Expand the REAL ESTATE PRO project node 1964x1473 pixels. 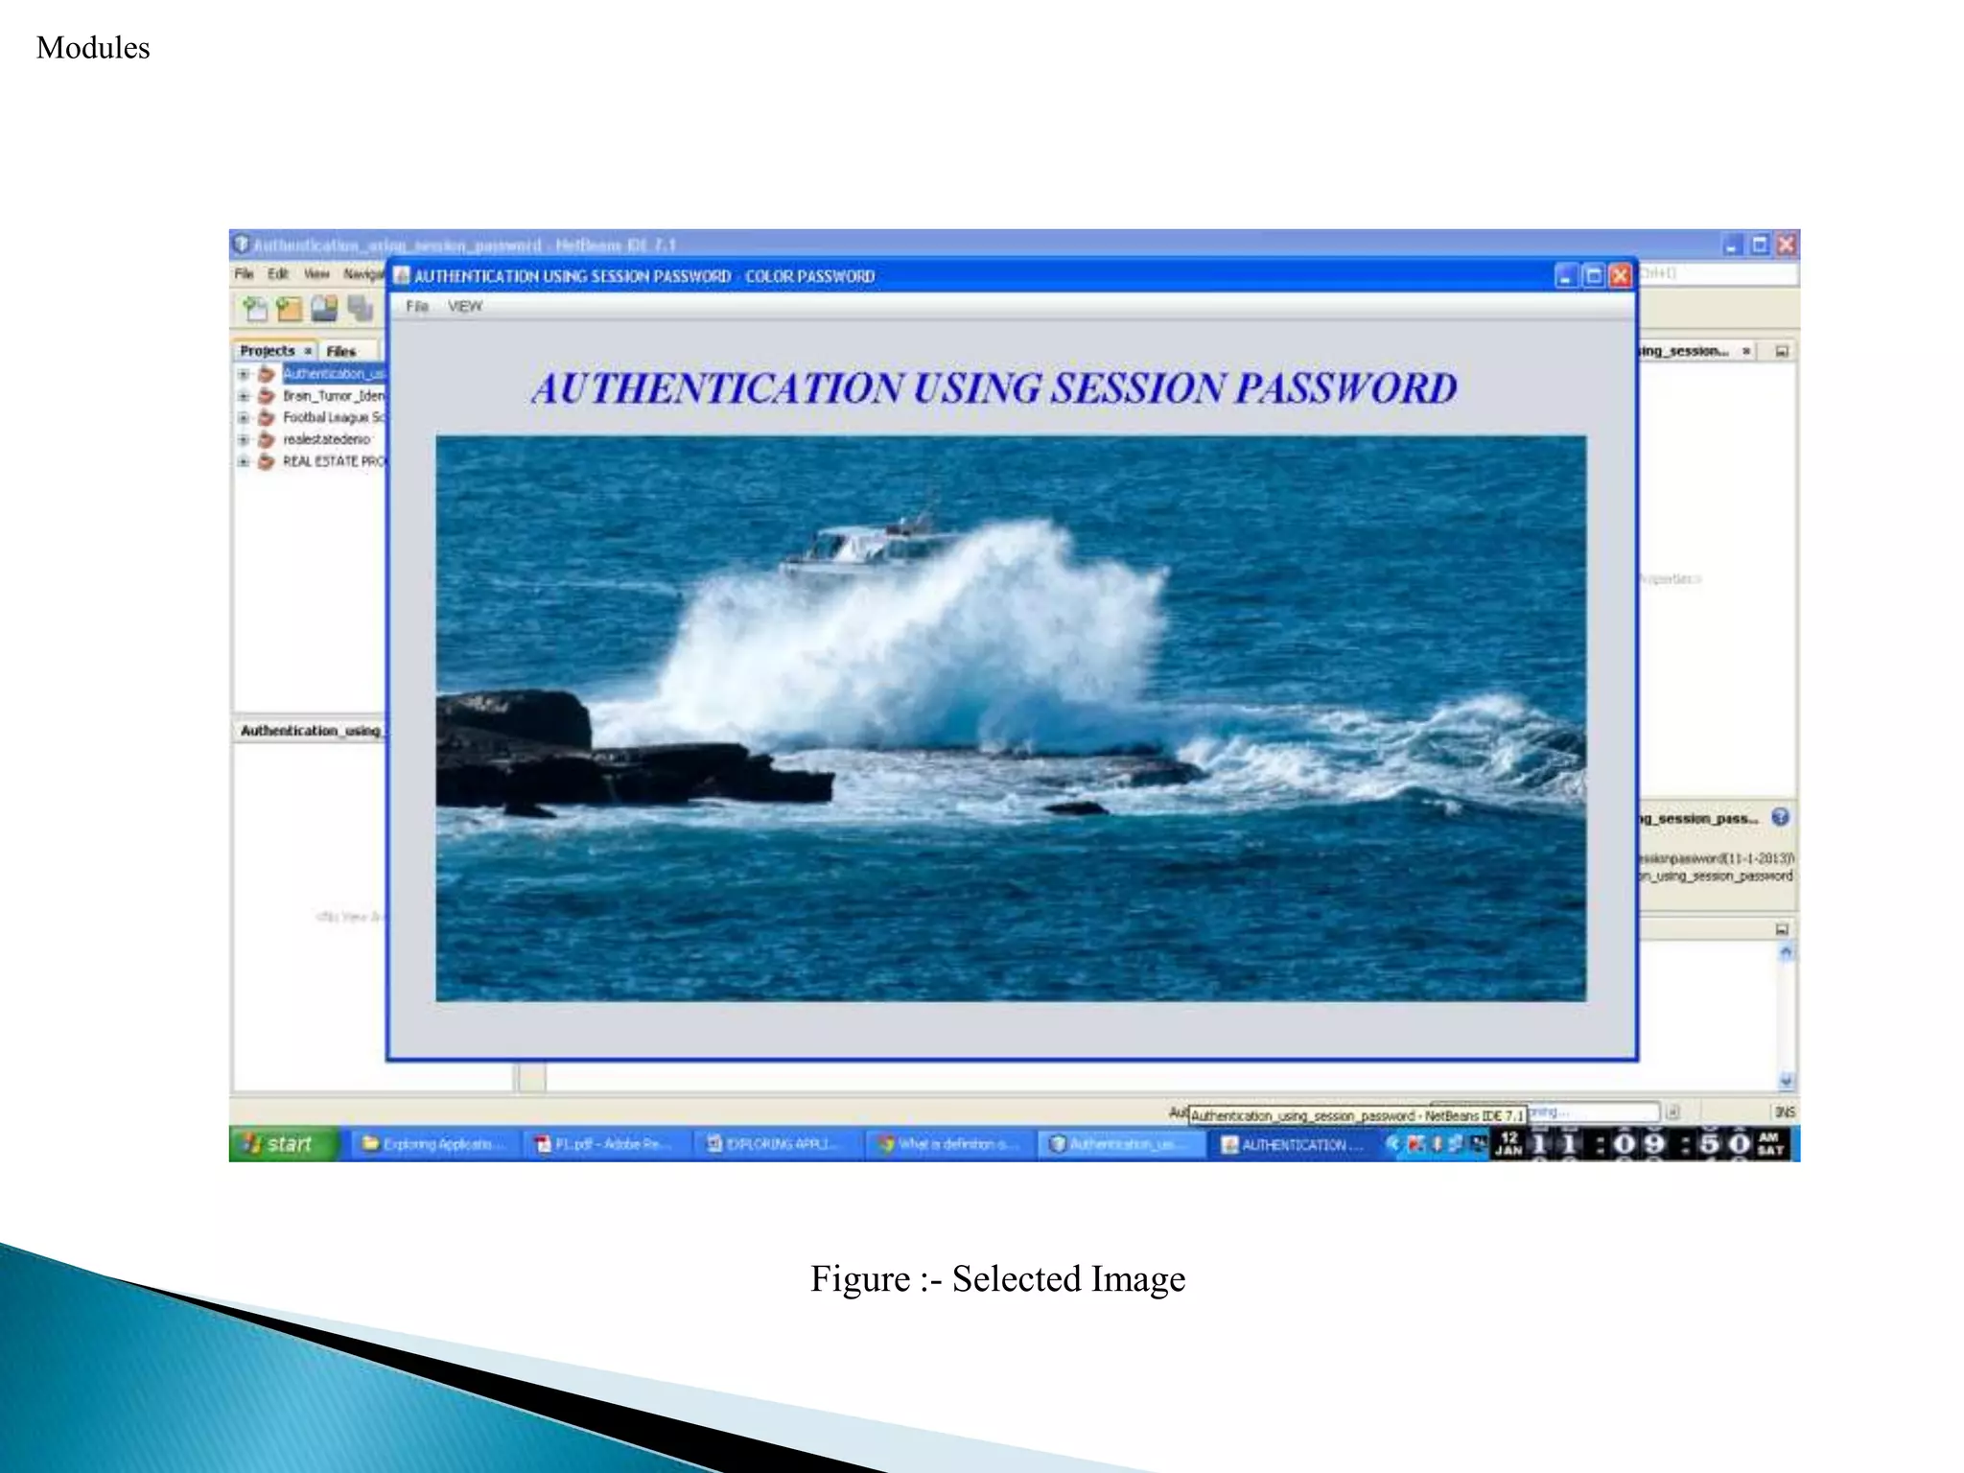coord(244,461)
